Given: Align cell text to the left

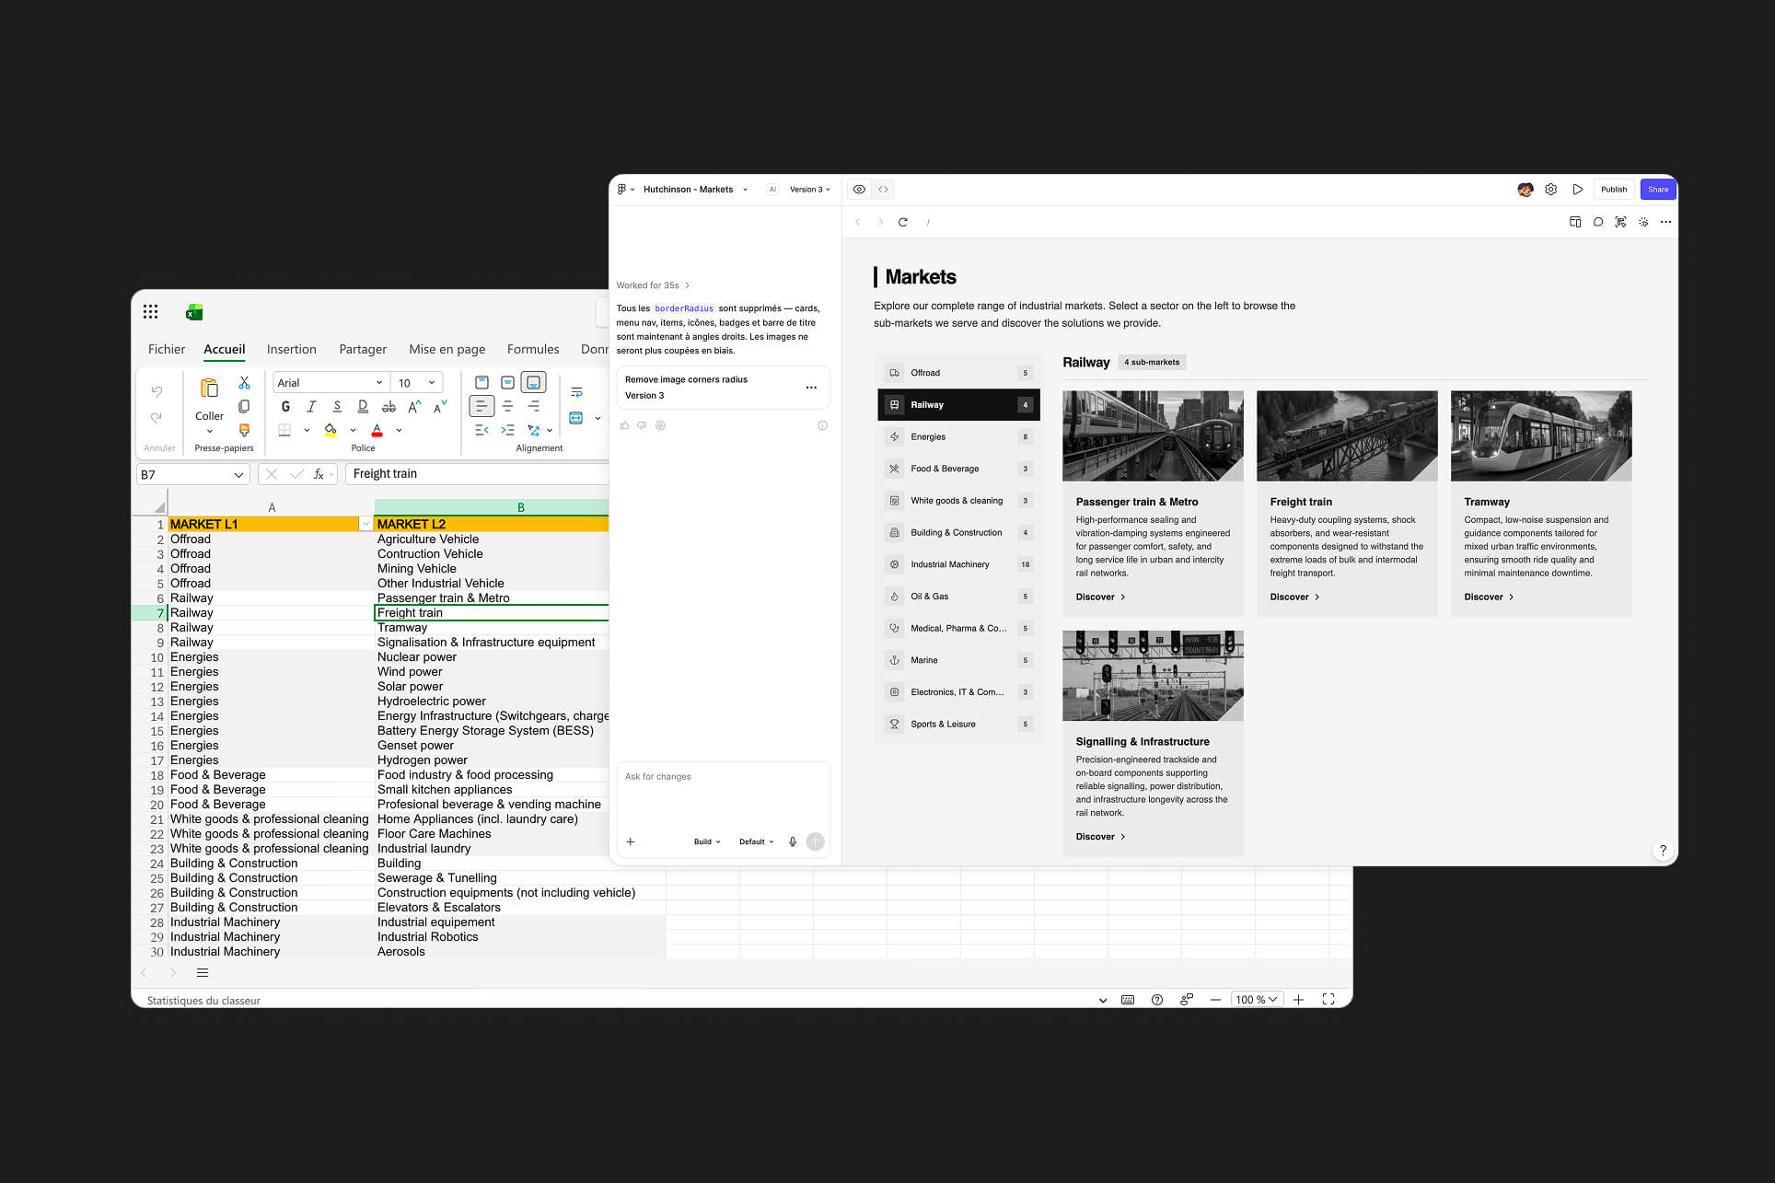Looking at the screenshot, I should pos(481,406).
